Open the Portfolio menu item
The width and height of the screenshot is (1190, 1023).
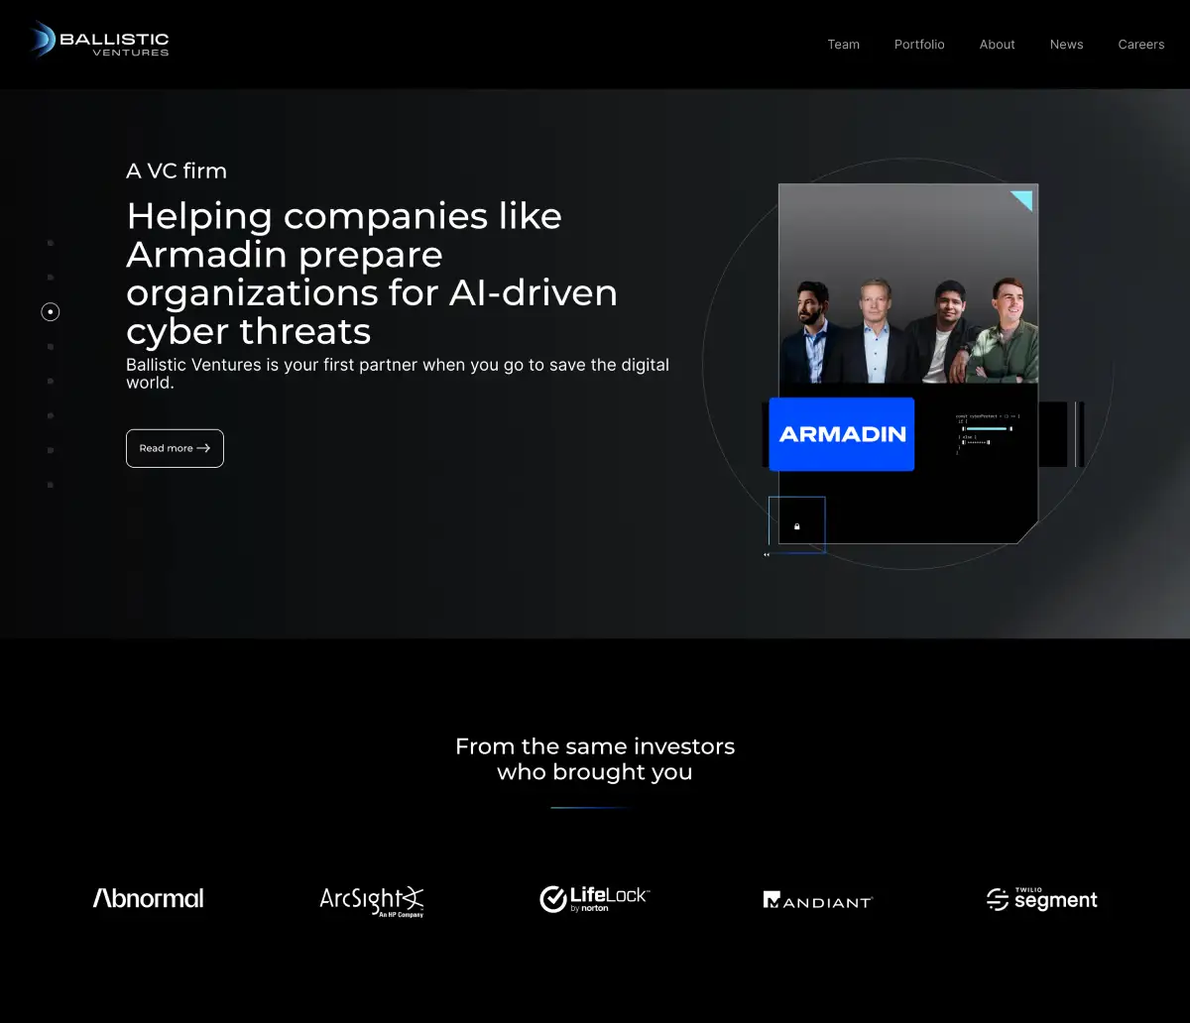pyautogui.click(x=919, y=45)
